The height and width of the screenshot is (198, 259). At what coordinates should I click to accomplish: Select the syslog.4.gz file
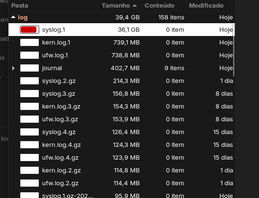pyautogui.click(x=121, y=132)
